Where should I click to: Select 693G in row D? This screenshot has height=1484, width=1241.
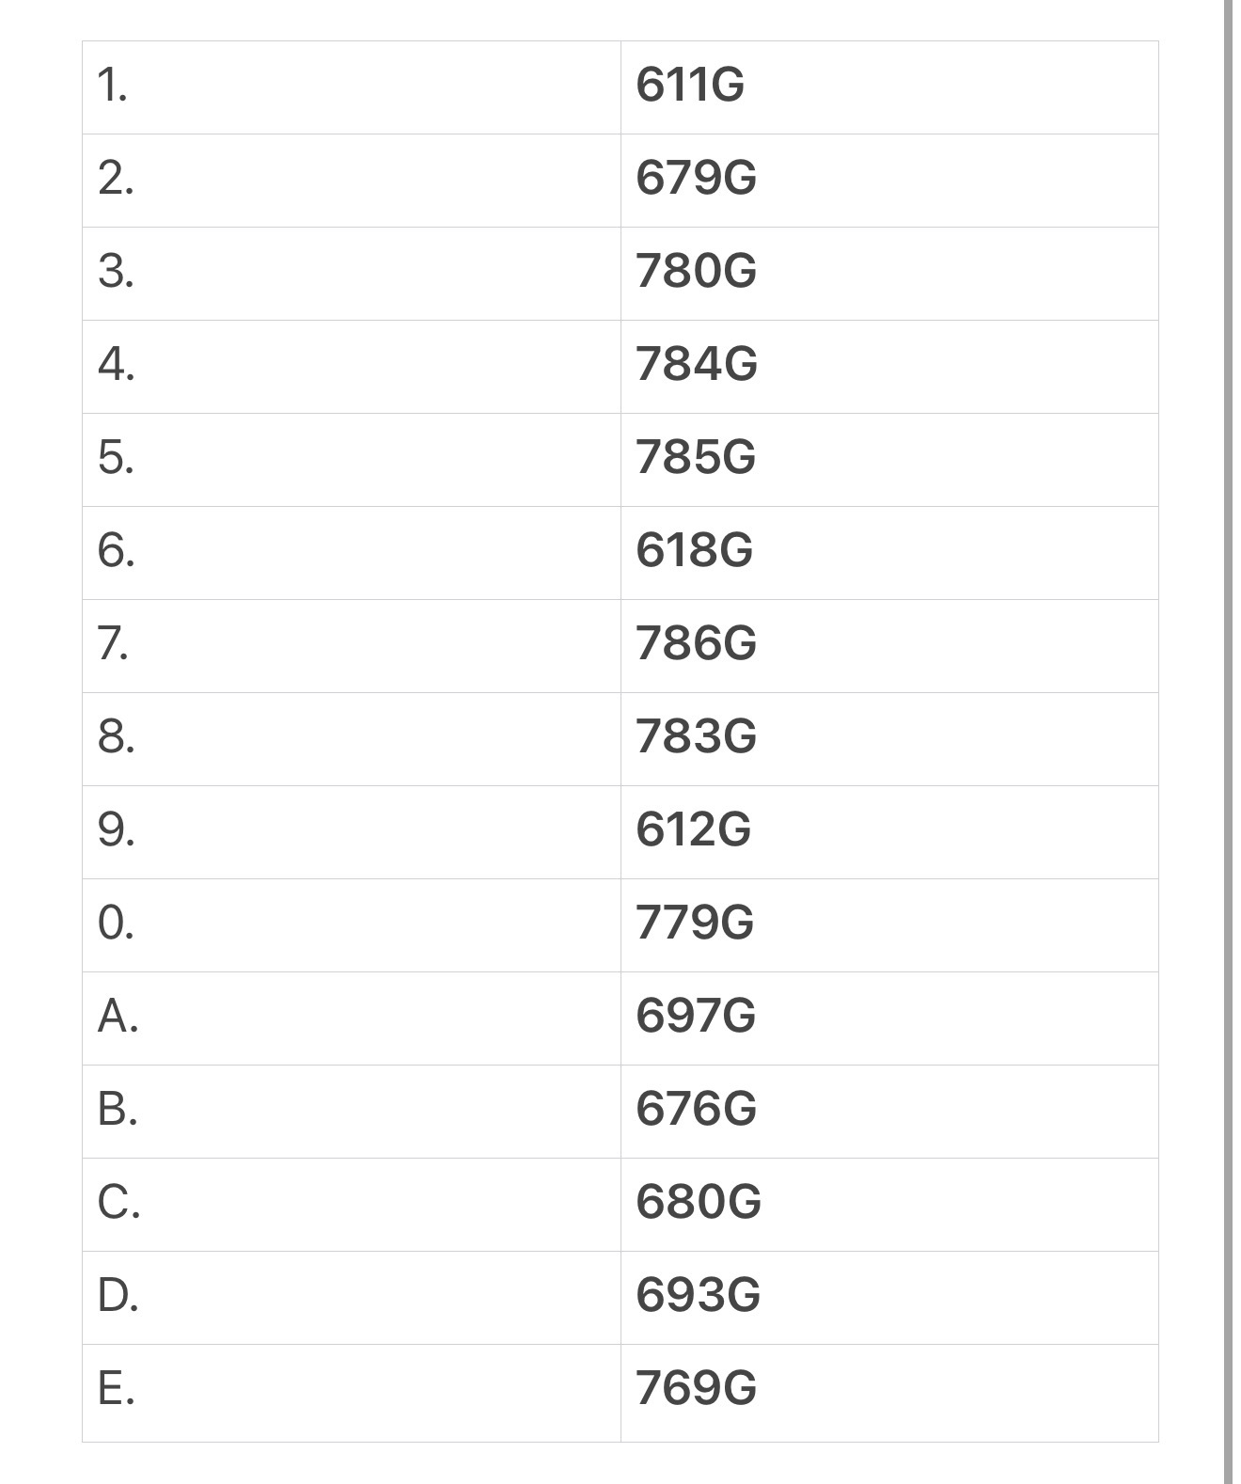coord(889,1297)
